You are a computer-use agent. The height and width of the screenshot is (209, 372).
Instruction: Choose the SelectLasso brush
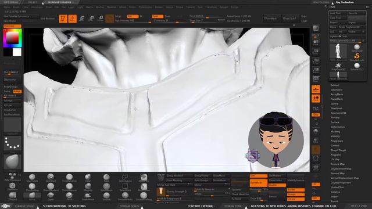(x=125, y=178)
